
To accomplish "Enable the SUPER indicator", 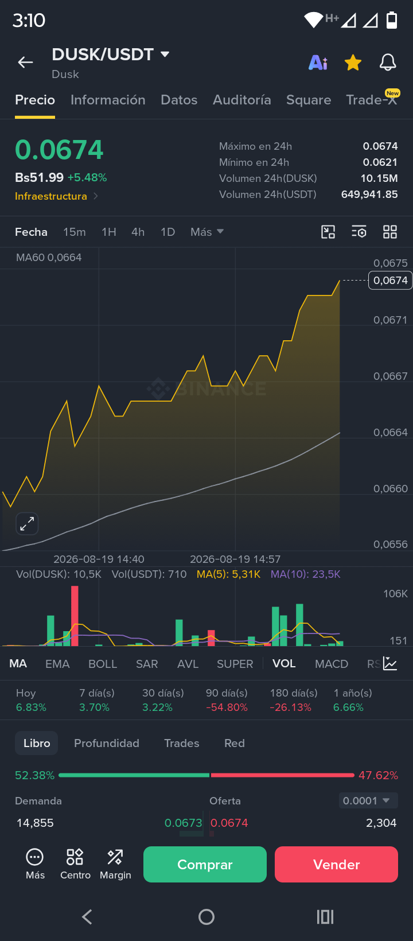I will 235,664.
